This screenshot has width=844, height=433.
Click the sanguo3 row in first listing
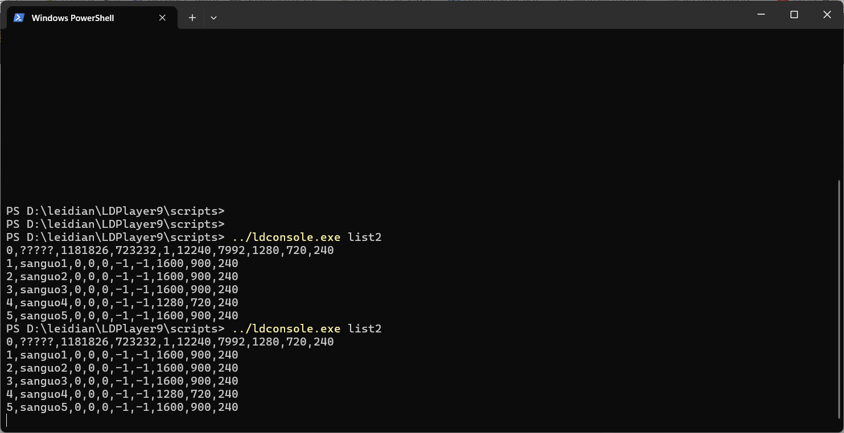point(122,290)
